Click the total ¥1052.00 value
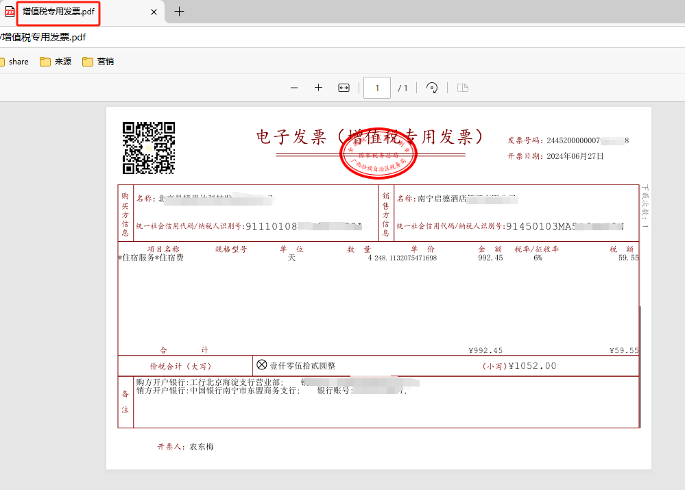The height and width of the screenshot is (490, 685). tap(532, 366)
